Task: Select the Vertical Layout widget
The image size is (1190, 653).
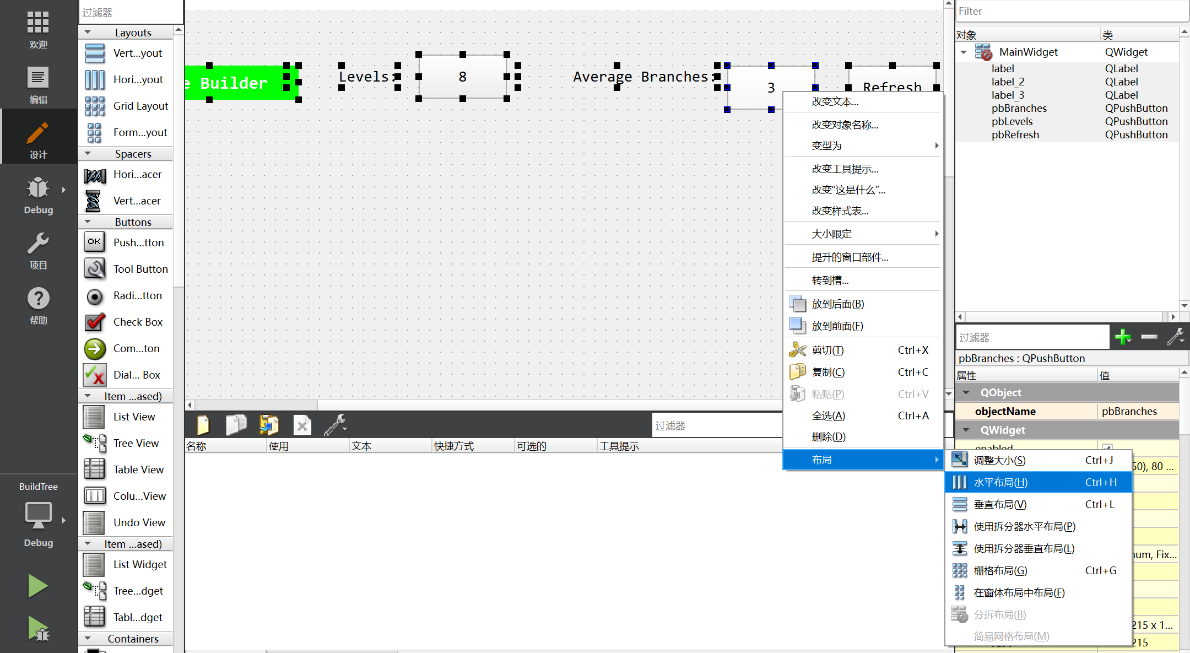Action: coord(126,53)
